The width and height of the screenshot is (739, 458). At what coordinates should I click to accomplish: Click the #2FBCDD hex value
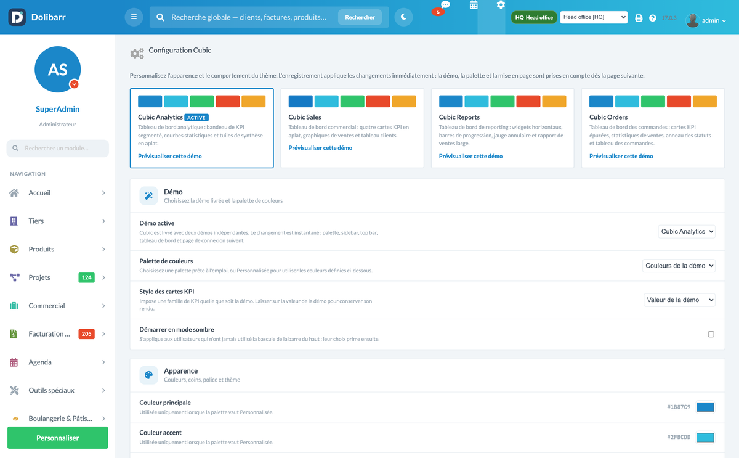pos(679,438)
